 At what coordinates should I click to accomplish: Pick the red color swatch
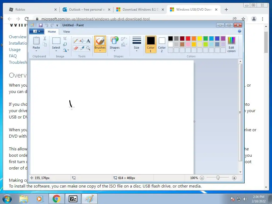(x=188, y=39)
